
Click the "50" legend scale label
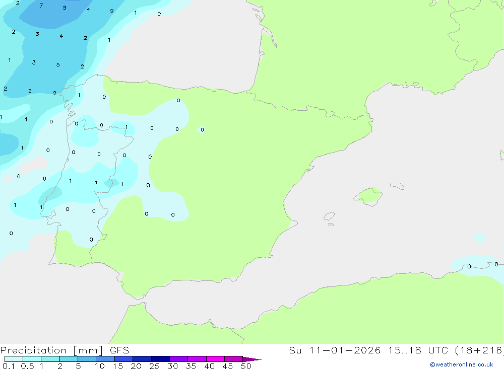click(x=246, y=366)
